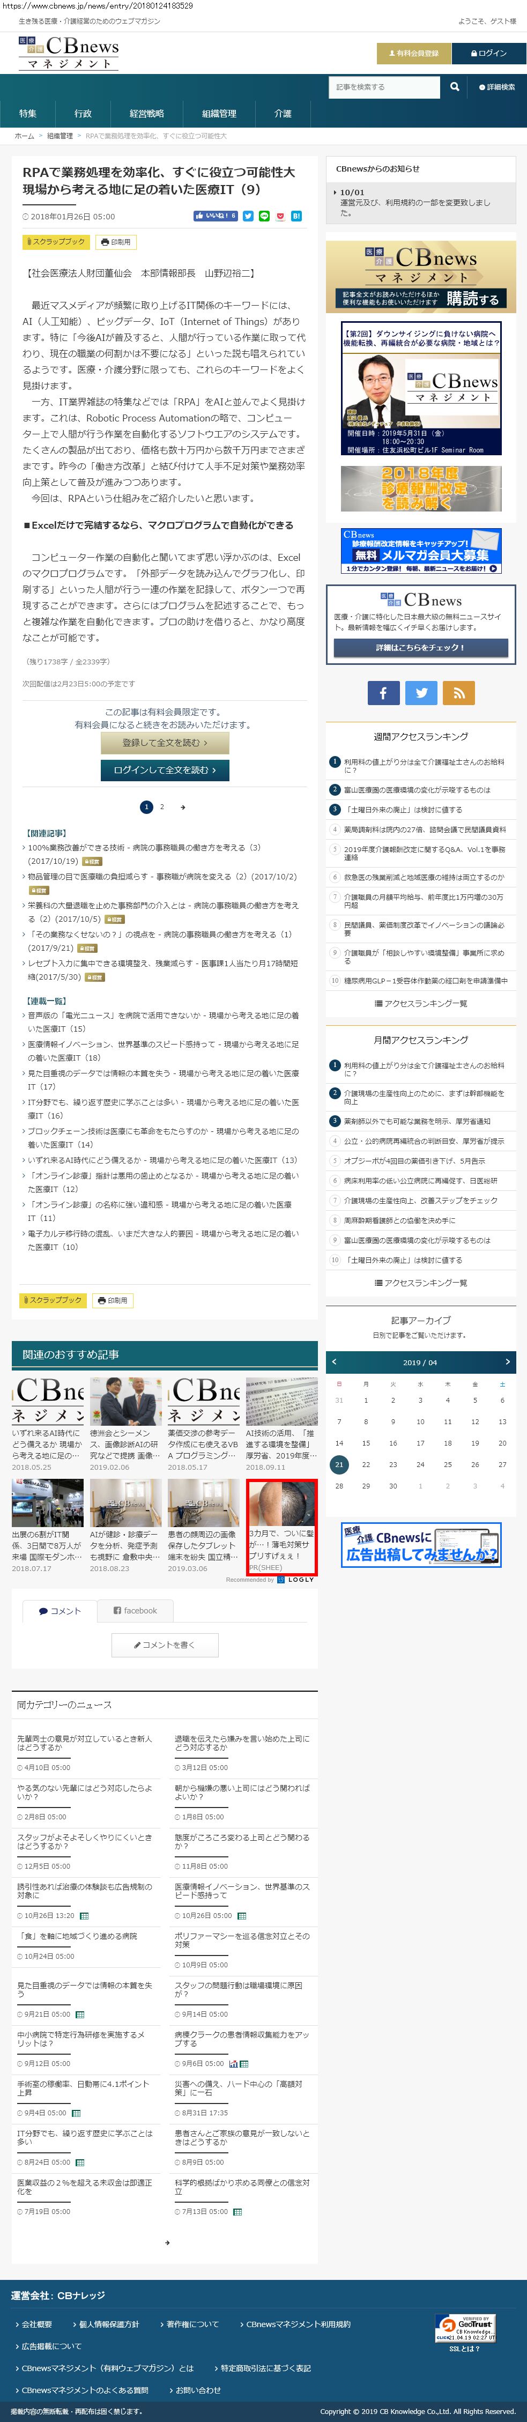This screenshot has height=2422, width=527.
Task: Open sidebar Facebook page icon
Action: pyautogui.click(x=382, y=693)
